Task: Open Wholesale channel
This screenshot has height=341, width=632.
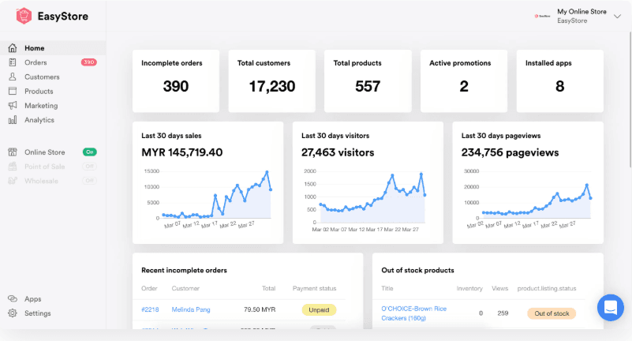Action: [53, 181]
